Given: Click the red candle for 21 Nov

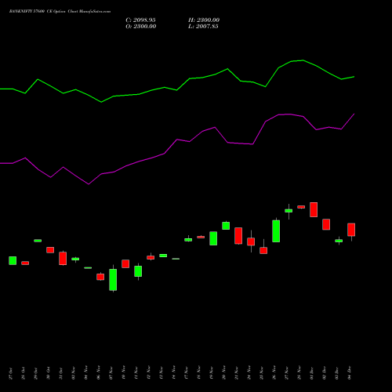Looking at the screenshot, I should [238, 236].
